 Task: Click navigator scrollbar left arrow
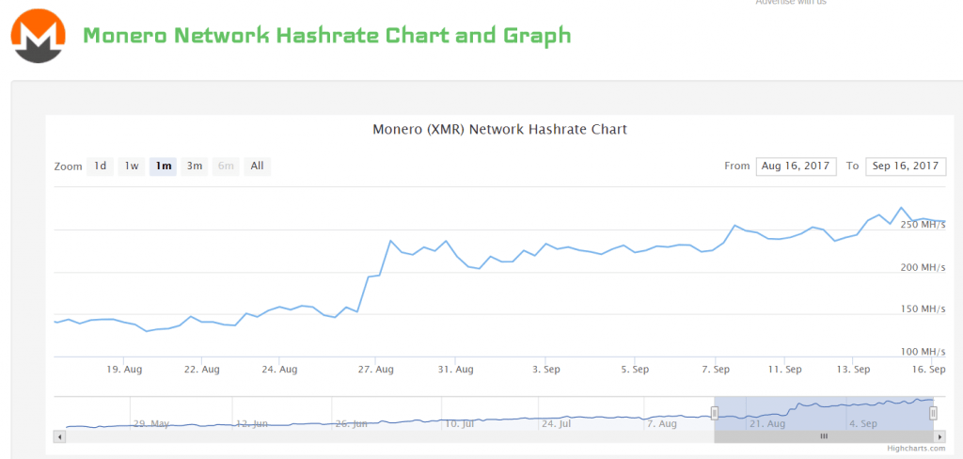click(58, 436)
